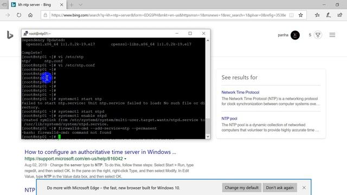Click the rewards points count 5
Viewport: 347px width, 195px height.
tap(310, 35)
